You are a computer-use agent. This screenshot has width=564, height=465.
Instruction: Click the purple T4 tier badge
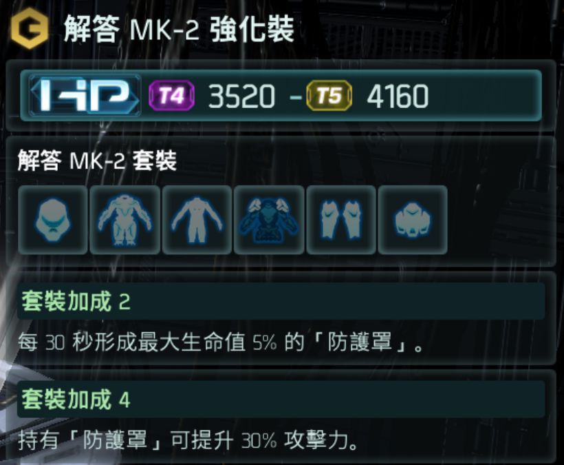pyautogui.click(x=171, y=96)
